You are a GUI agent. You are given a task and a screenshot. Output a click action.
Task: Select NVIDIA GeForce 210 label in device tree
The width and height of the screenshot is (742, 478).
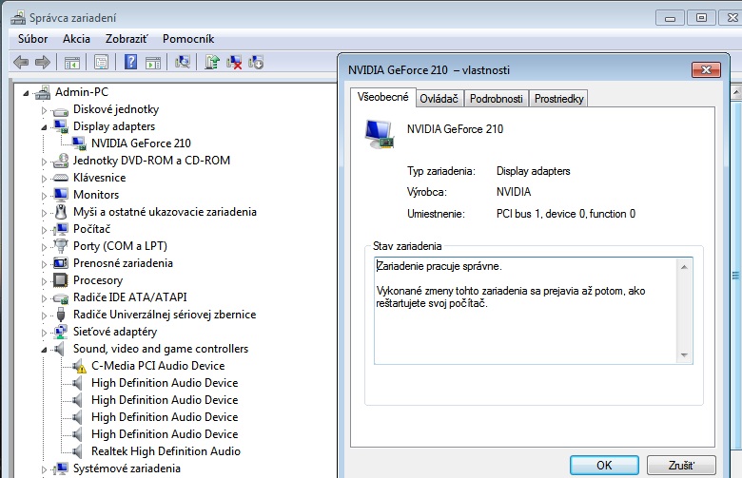point(141,143)
